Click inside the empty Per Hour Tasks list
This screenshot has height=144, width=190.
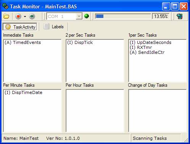(x=95, y=110)
